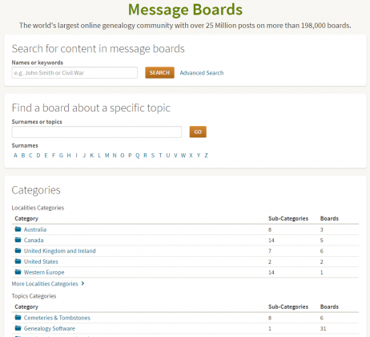Open the Western Europe category link

click(44, 272)
